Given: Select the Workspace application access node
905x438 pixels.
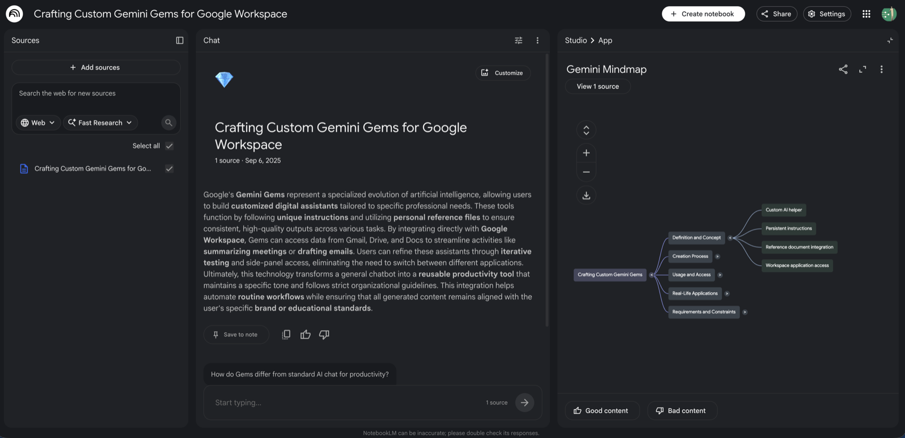Looking at the screenshot, I should 797,266.
